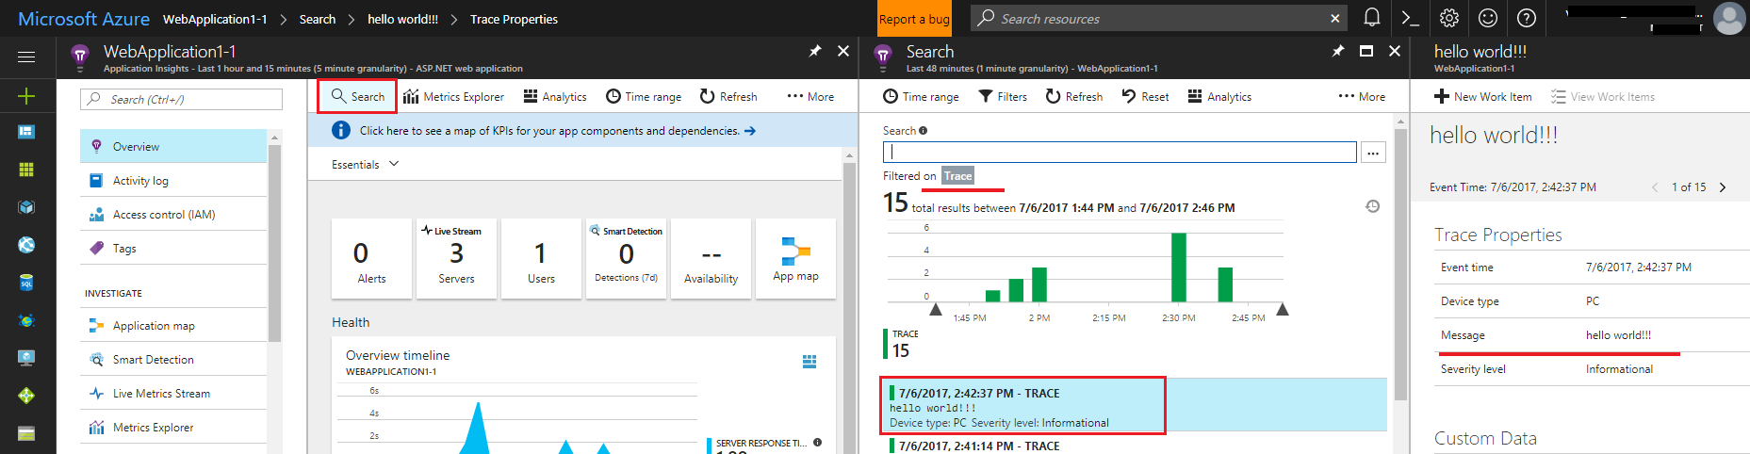Click Refresh in WebApplication1-1 toolbar
Viewport: 1750px width, 454px height.
[728, 96]
